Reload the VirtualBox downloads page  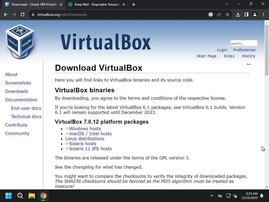(x=23, y=15)
